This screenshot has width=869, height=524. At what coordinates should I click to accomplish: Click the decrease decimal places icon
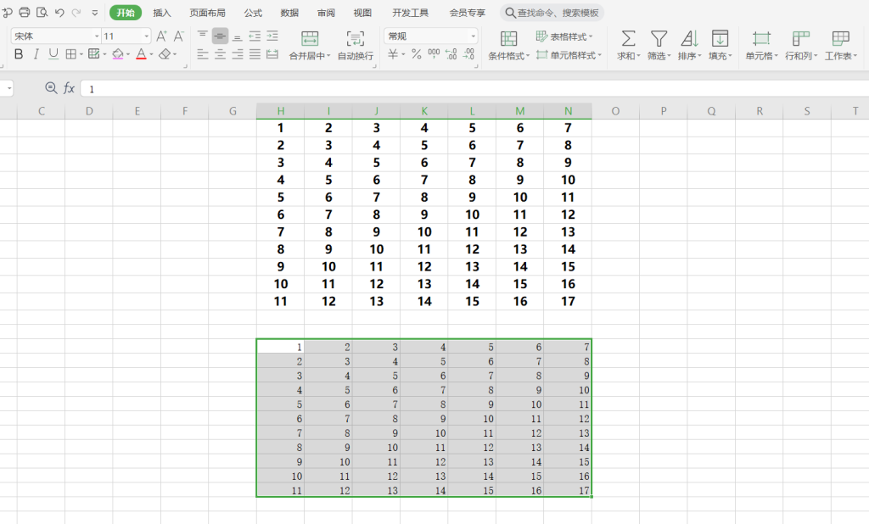tap(468, 53)
